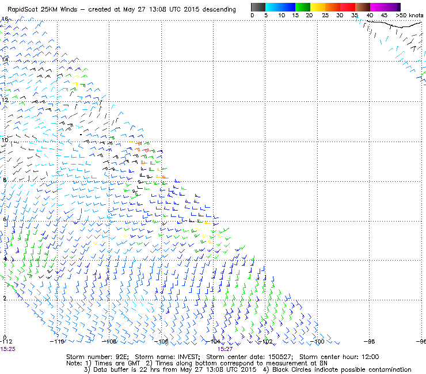This screenshot has width=426, height=374.
Task: Click the purple 15:25 time label
Action: pos(8,349)
